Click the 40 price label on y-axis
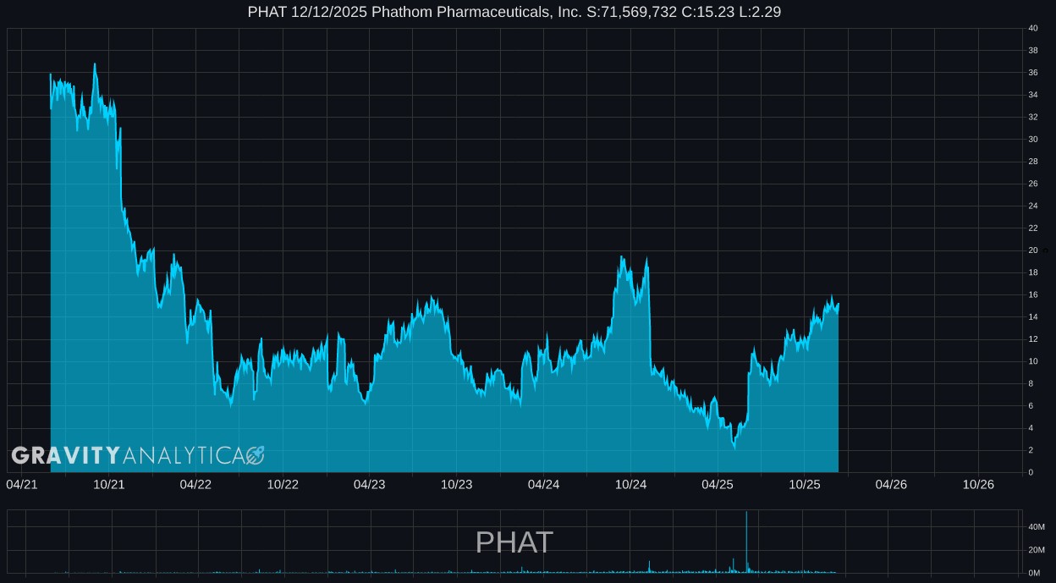 [1032, 29]
